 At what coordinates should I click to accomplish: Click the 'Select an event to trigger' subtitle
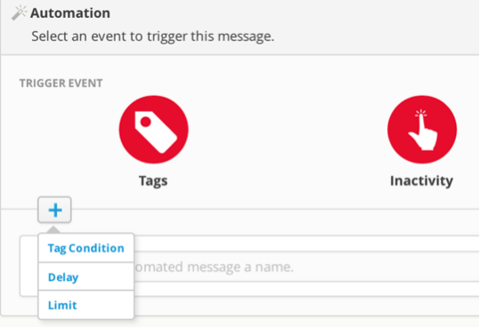tap(153, 36)
